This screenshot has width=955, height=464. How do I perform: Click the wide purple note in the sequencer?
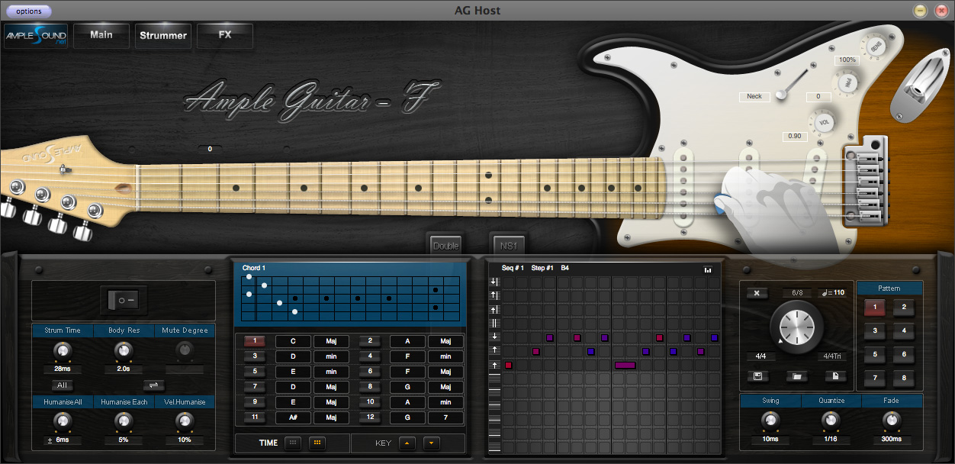pos(625,366)
